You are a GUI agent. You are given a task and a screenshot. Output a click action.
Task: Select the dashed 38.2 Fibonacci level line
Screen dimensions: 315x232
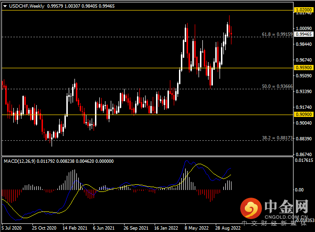point(147,140)
